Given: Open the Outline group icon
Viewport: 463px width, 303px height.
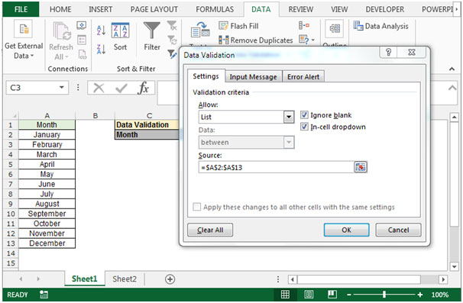Looking at the screenshot, I should click(x=335, y=28).
